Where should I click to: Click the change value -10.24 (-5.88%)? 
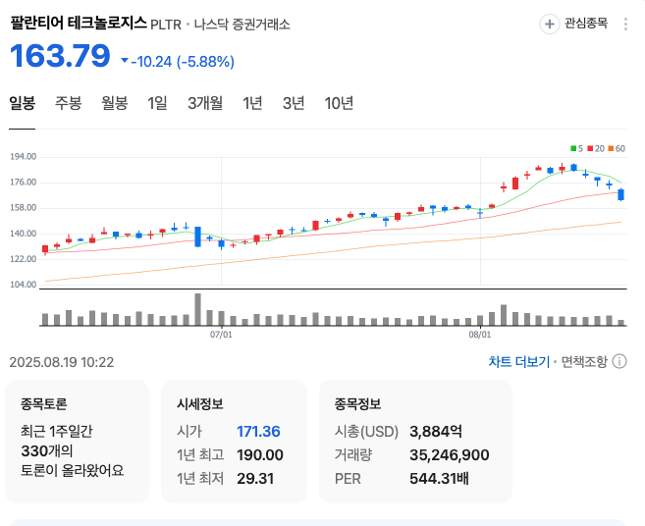click(183, 62)
